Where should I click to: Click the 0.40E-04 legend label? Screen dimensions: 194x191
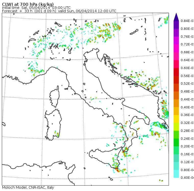[187, 178]
